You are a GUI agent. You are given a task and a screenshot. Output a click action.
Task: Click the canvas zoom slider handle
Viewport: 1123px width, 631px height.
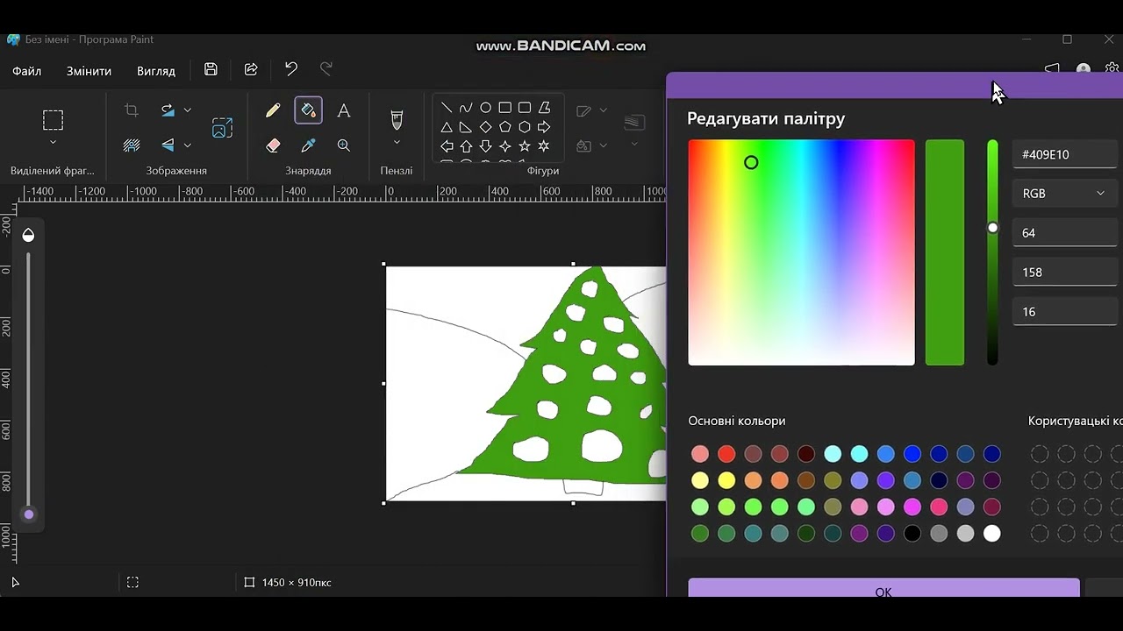(29, 514)
